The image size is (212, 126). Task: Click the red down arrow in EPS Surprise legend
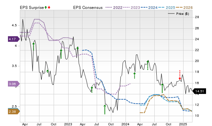click(49, 8)
